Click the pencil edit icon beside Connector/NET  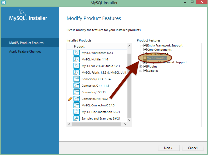click(70, 99)
